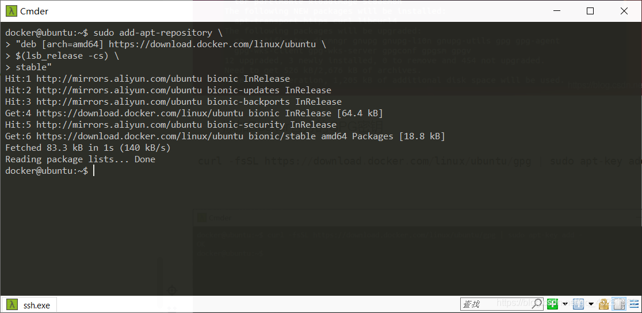The width and height of the screenshot is (642, 313).
Task: Toggle the scrollbar panel icon in status bar
Action: coord(619,304)
